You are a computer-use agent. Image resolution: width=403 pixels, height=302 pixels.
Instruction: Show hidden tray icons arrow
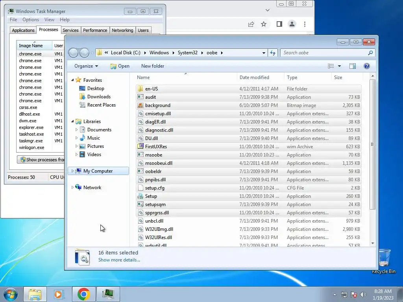click(x=335, y=295)
